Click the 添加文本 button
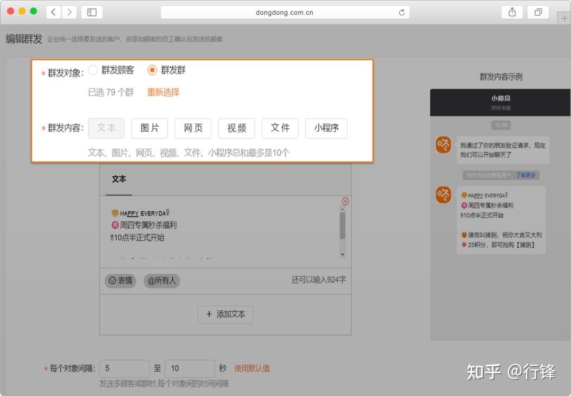This screenshot has width=571, height=396. 225,314
